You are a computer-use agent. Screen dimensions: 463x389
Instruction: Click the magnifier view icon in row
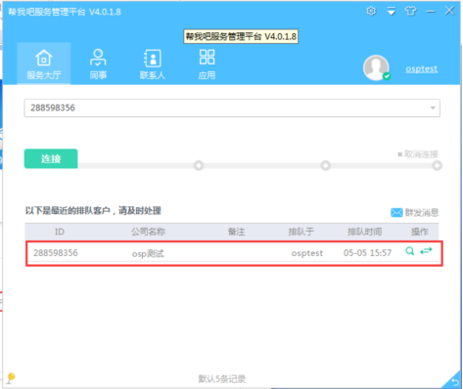410,251
